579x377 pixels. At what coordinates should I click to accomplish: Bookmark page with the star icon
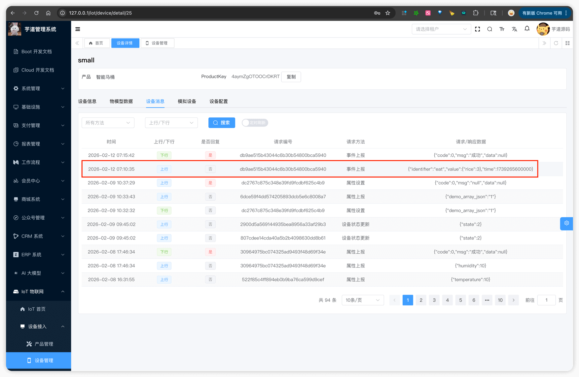coord(388,13)
